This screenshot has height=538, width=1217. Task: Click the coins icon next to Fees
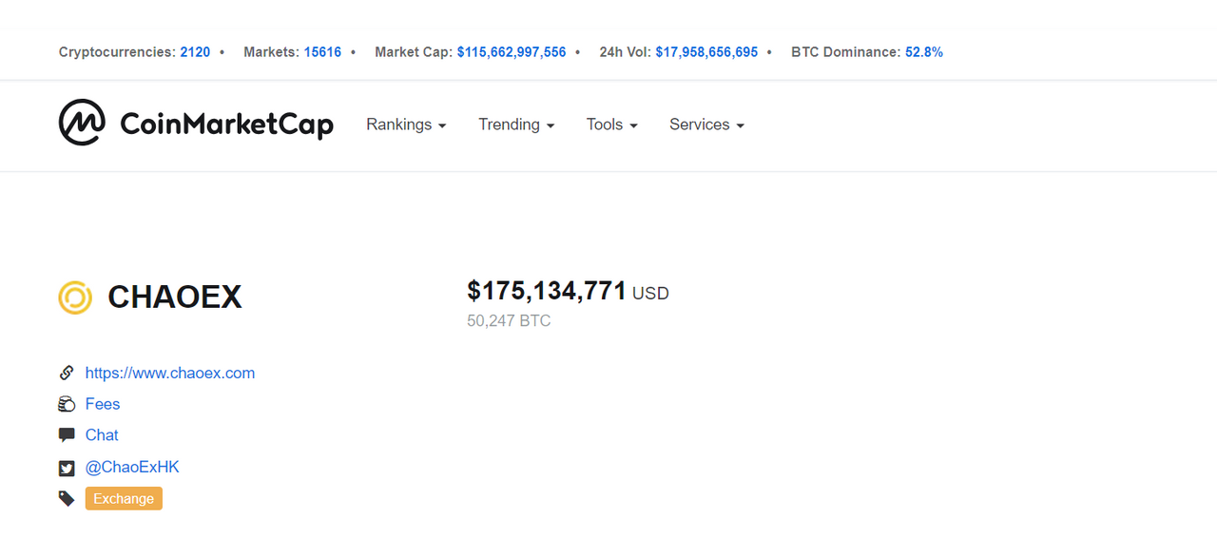(x=67, y=404)
